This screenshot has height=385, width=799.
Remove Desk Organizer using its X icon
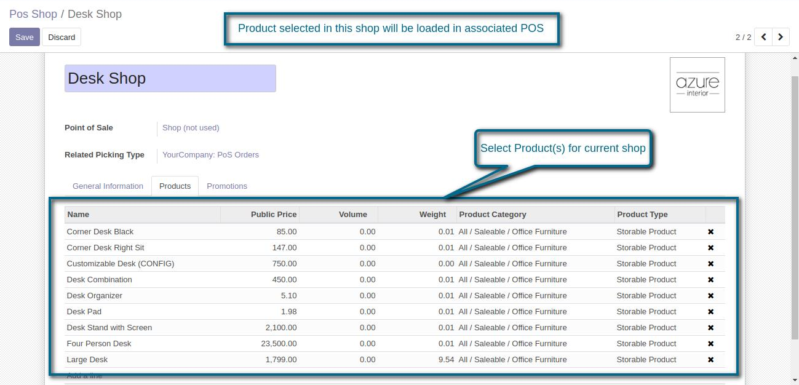click(x=710, y=296)
